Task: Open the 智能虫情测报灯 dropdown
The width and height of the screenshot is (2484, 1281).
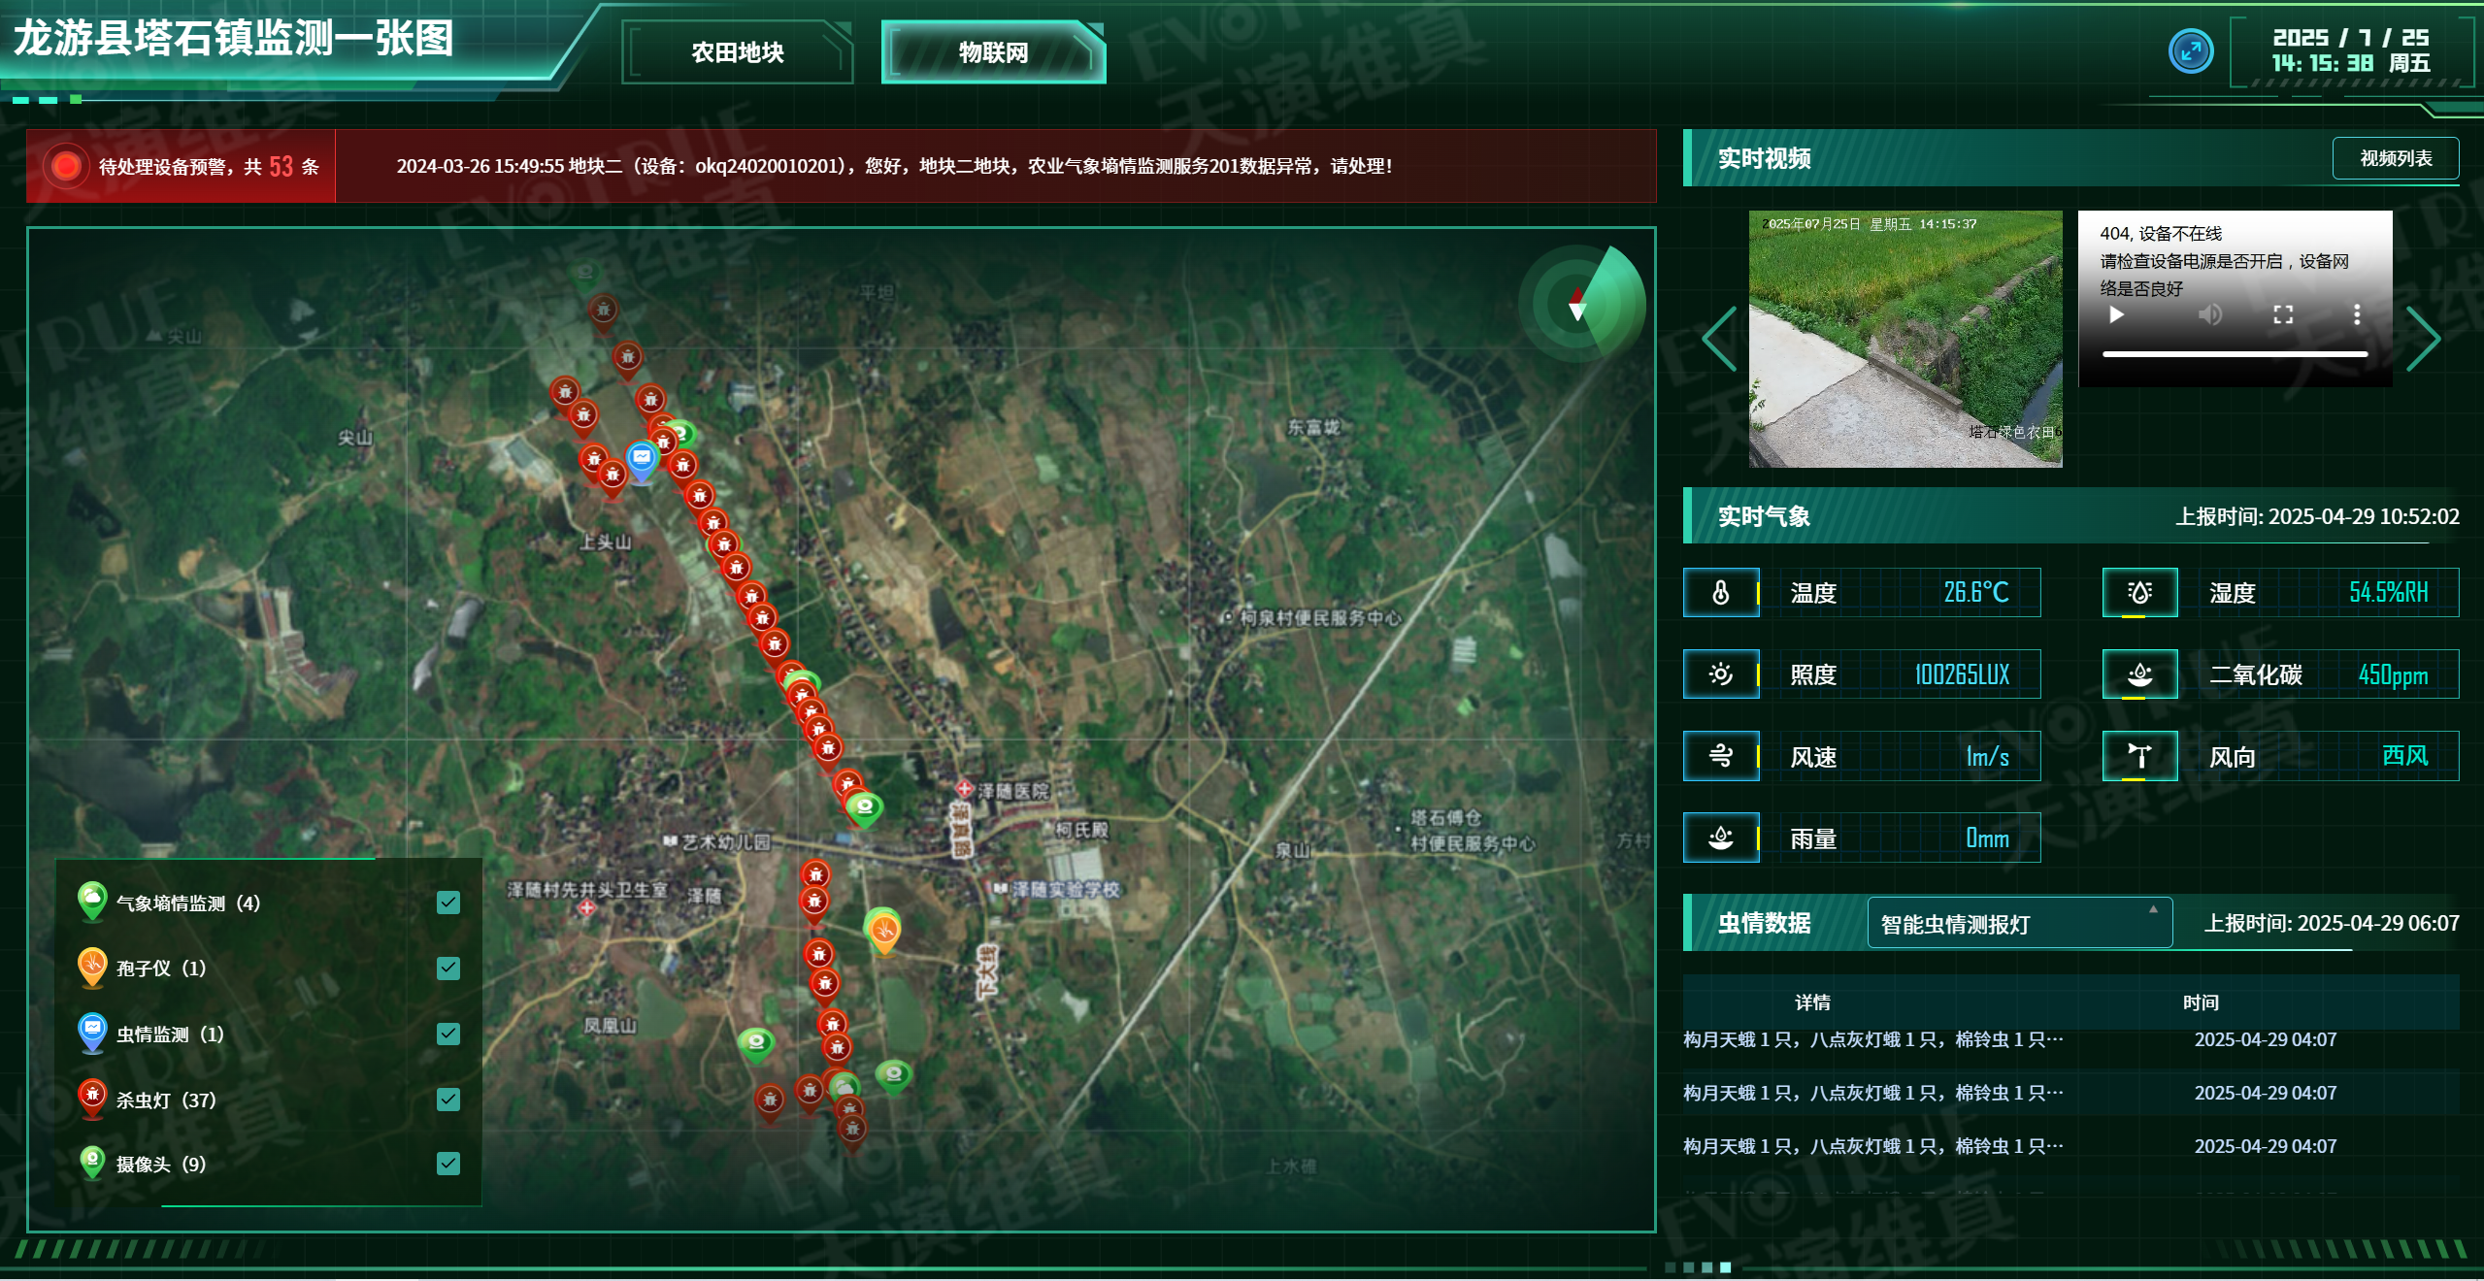Action: (x=2018, y=923)
